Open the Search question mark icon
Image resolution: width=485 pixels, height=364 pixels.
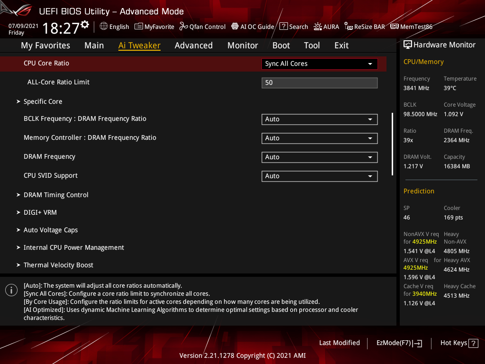pyautogui.click(x=284, y=27)
